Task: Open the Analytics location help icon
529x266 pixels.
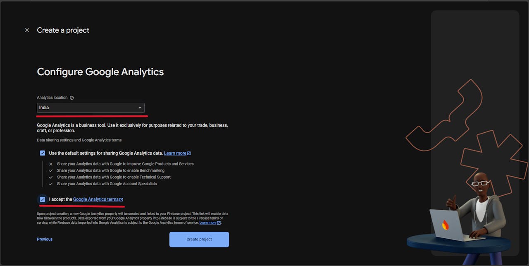Action: [71, 98]
